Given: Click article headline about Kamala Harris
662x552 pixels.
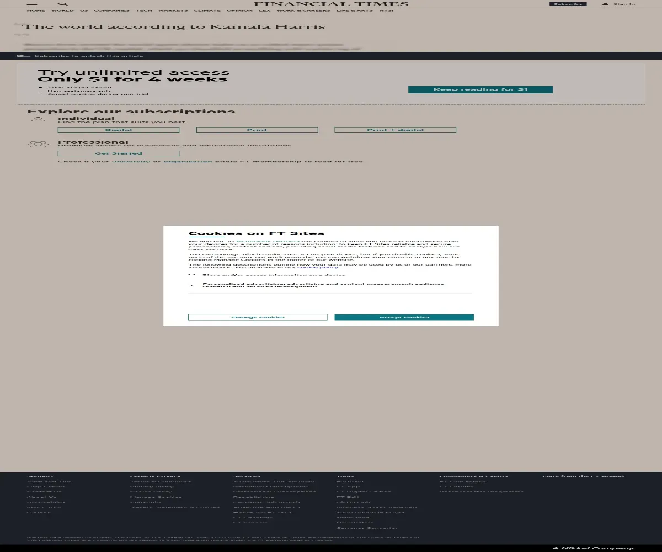Looking at the screenshot, I should (173, 26).
